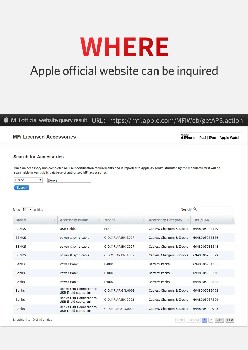
Task: Click the Benks brand text input
Action: 69,180
